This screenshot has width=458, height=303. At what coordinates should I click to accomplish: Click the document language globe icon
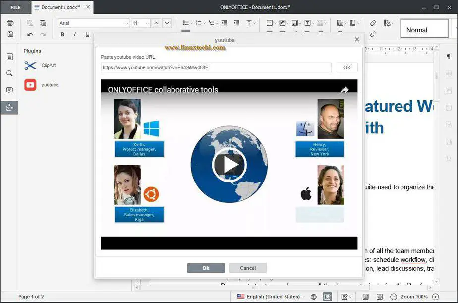click(314, 297)
